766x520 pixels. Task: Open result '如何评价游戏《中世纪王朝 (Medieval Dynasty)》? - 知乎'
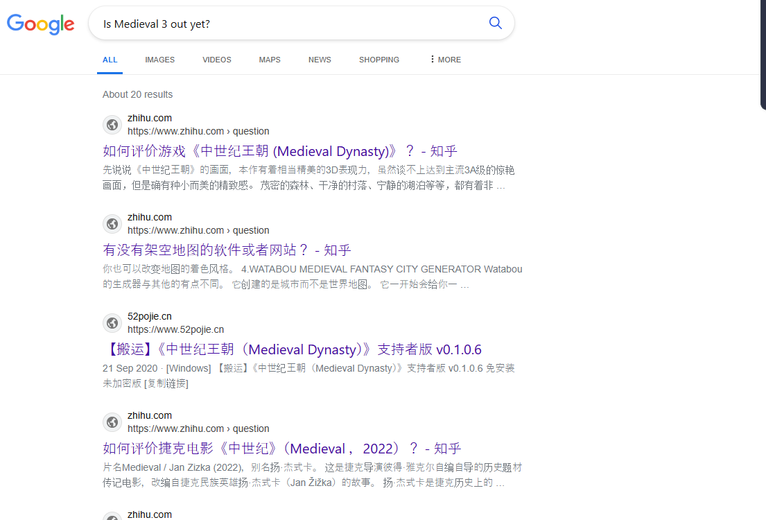click(x=279, y=151)
